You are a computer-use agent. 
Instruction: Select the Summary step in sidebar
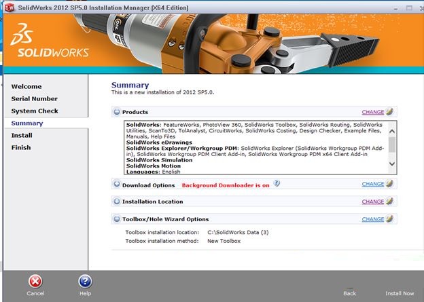tap(27, 124)
